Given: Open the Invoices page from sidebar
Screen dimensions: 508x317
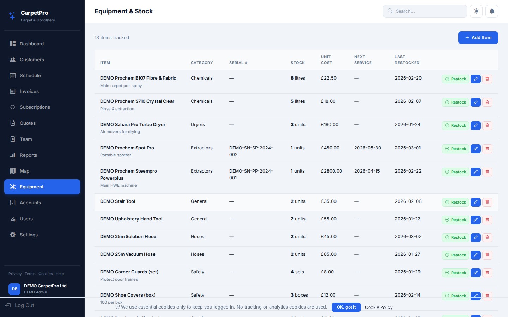Looking at the screenshot, I should [x=29, y=91].
